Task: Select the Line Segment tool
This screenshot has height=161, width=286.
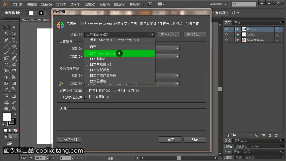Action: coord(6,46)
